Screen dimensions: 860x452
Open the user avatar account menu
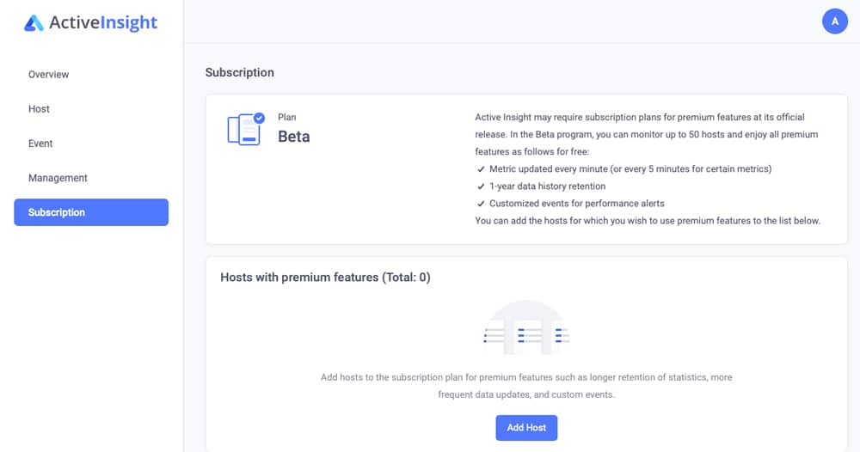click(835, 21)
